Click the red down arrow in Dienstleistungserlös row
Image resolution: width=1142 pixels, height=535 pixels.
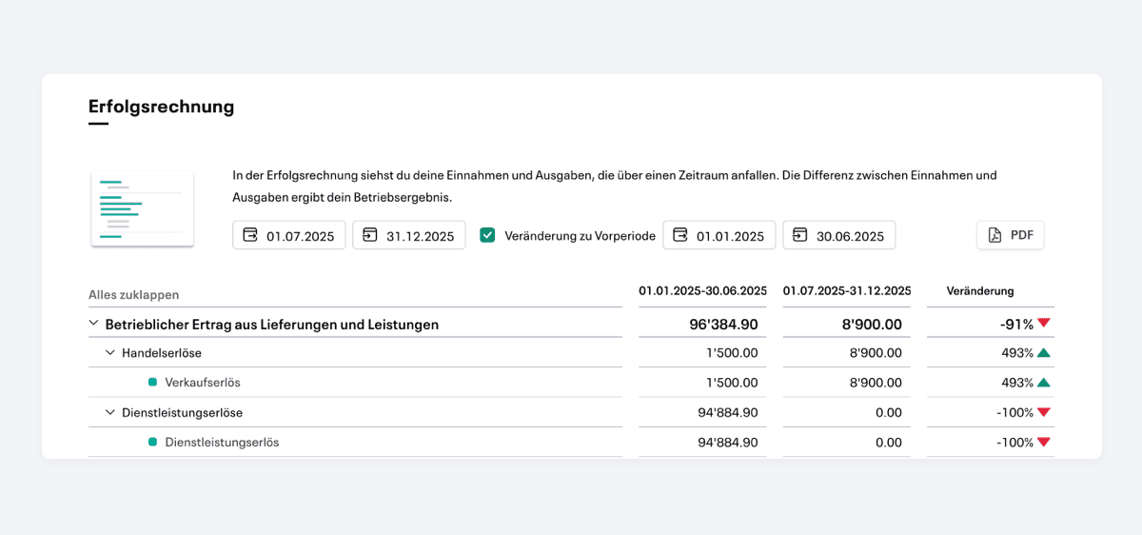1044,443
